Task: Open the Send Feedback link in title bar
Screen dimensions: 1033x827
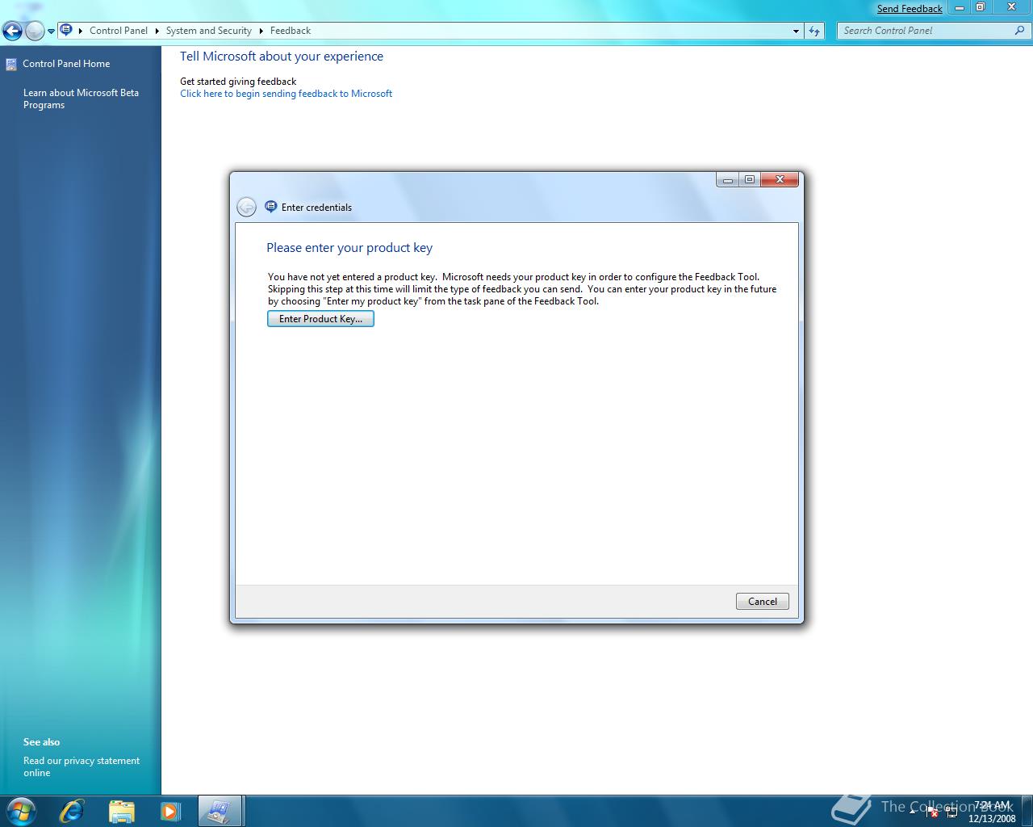Action: pos(910,9)
